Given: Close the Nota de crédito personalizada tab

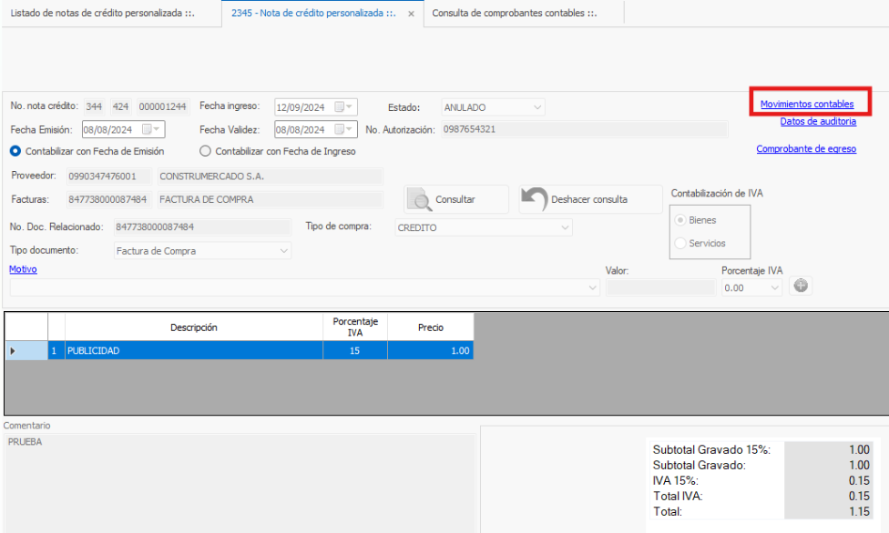Looking at the screenshot, I should tap(411, 15).
